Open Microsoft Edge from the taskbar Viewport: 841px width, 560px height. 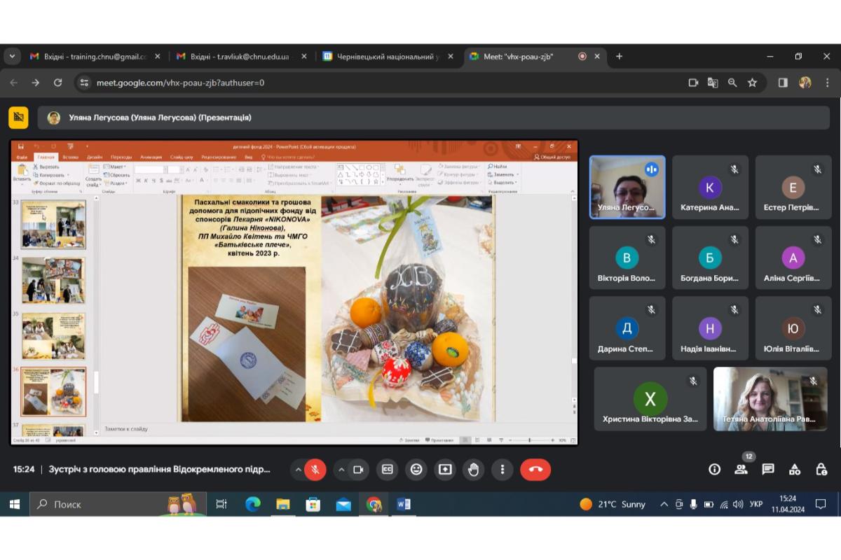click(x=252, y=504)
